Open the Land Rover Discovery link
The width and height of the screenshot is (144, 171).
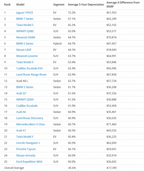coord(30,118)
